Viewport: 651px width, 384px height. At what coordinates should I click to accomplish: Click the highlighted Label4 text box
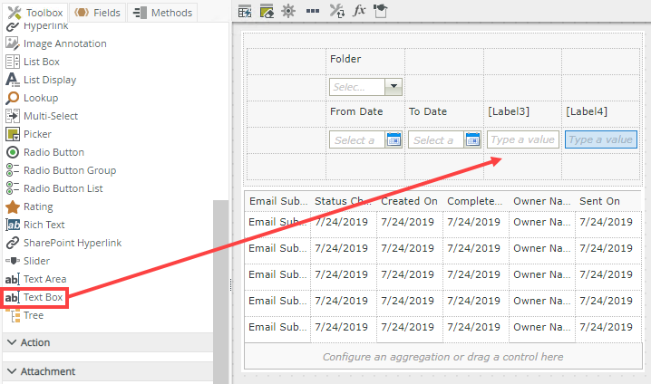tap(601, 139)
